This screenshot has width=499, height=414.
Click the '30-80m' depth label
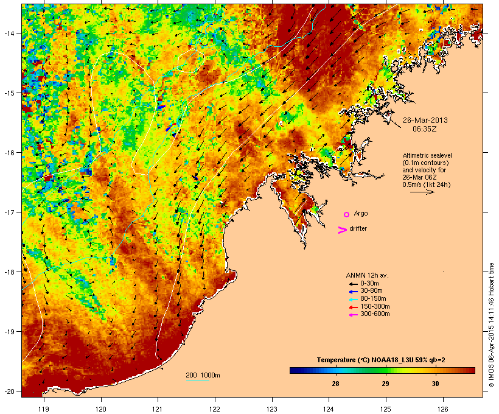371,291
